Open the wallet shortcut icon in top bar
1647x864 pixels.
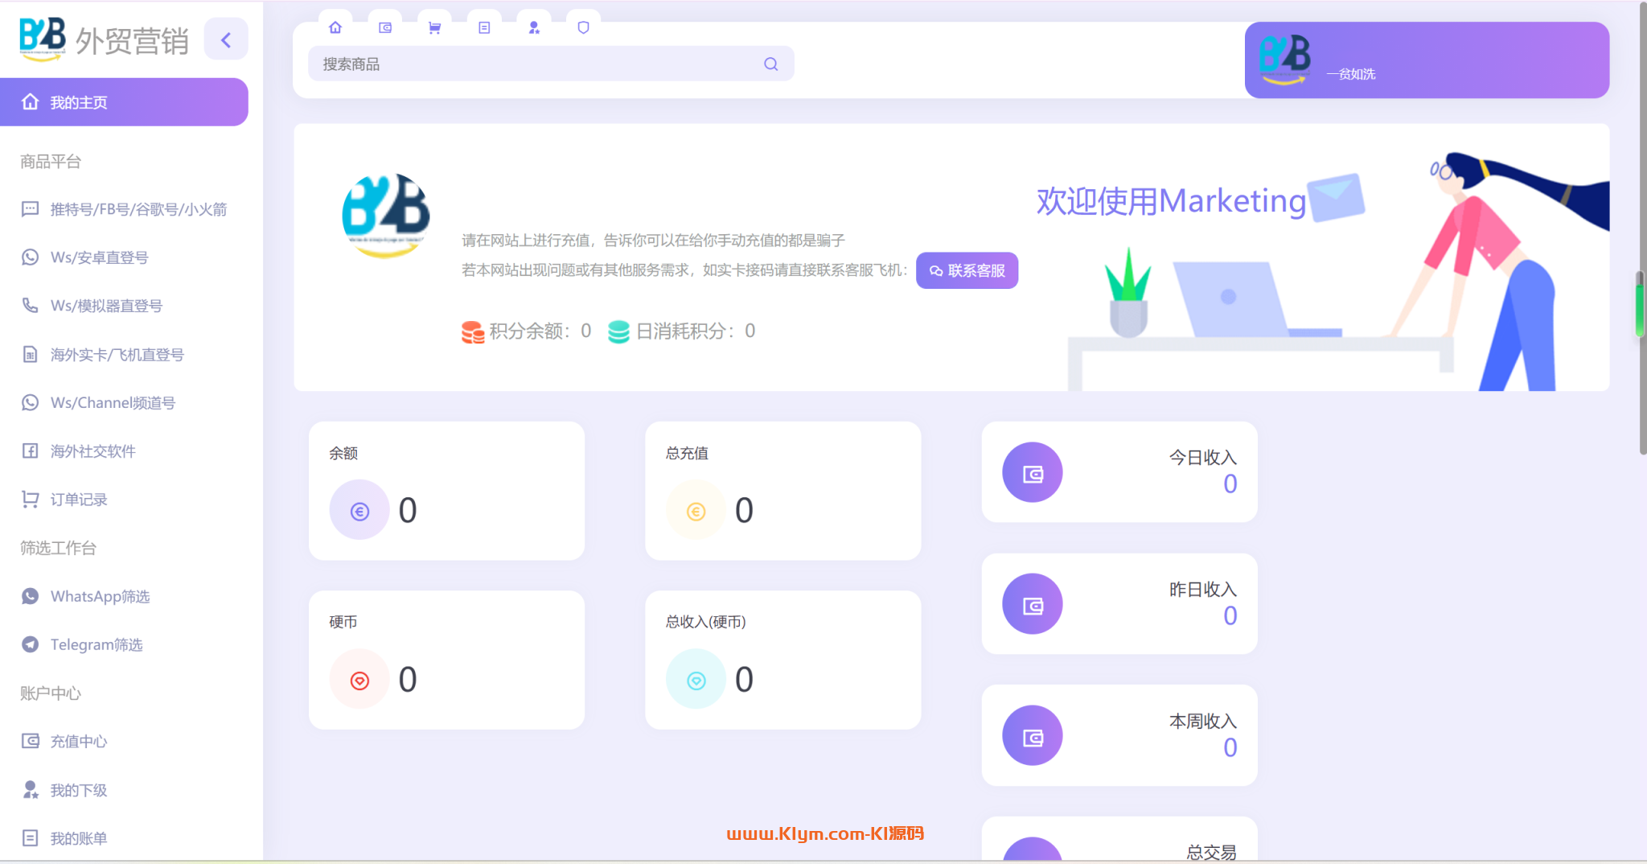point(385,27)
